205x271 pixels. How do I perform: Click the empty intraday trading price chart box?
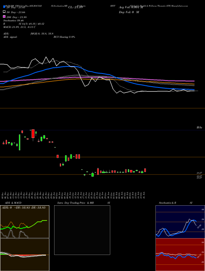[x=82, y=230]
